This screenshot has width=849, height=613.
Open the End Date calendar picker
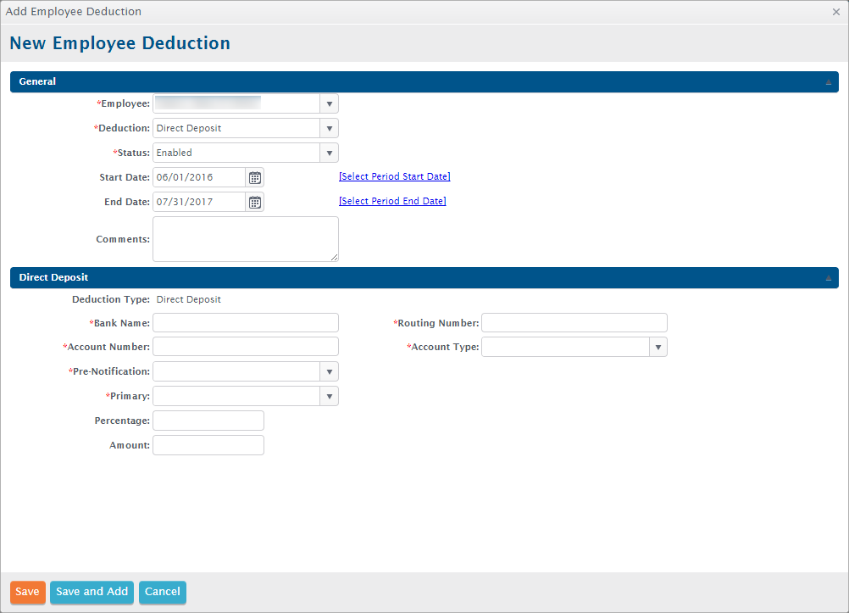click(254, 202)
